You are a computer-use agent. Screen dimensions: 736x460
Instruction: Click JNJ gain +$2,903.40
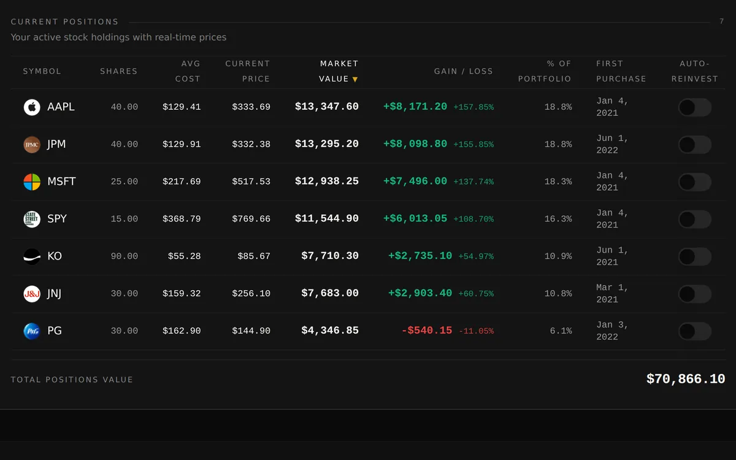point(420,294)
